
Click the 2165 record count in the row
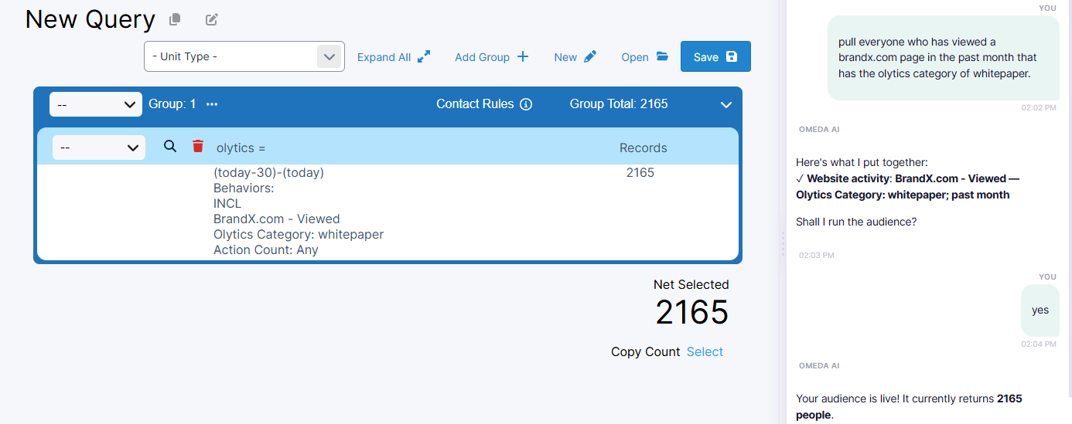640,172
